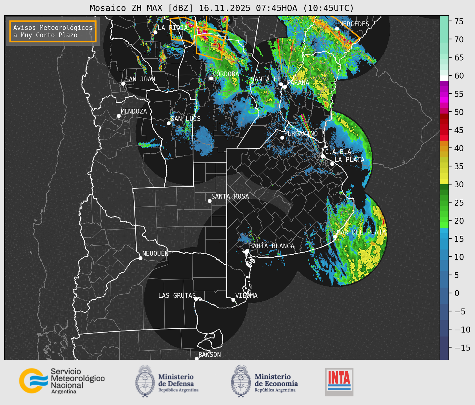The image size is (475, 405).
Task: Click the 25 dBZ green band on colorbar
Action: tap(444, 203)
